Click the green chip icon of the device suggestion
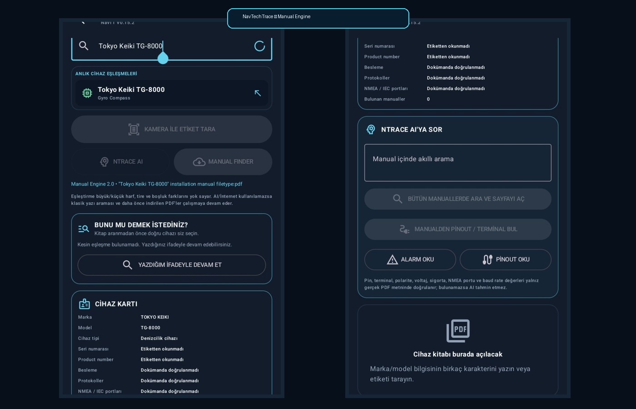The image size is (636, 409). pyautogui.click(x=87, y=93)
